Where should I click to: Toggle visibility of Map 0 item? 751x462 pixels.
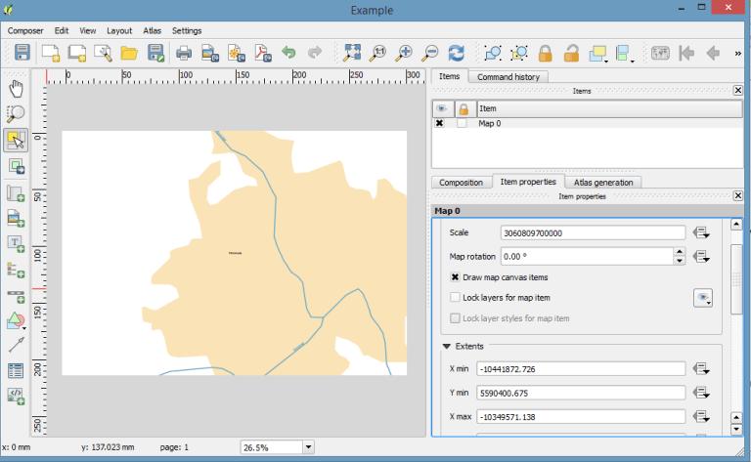click(x=439, y=123)
